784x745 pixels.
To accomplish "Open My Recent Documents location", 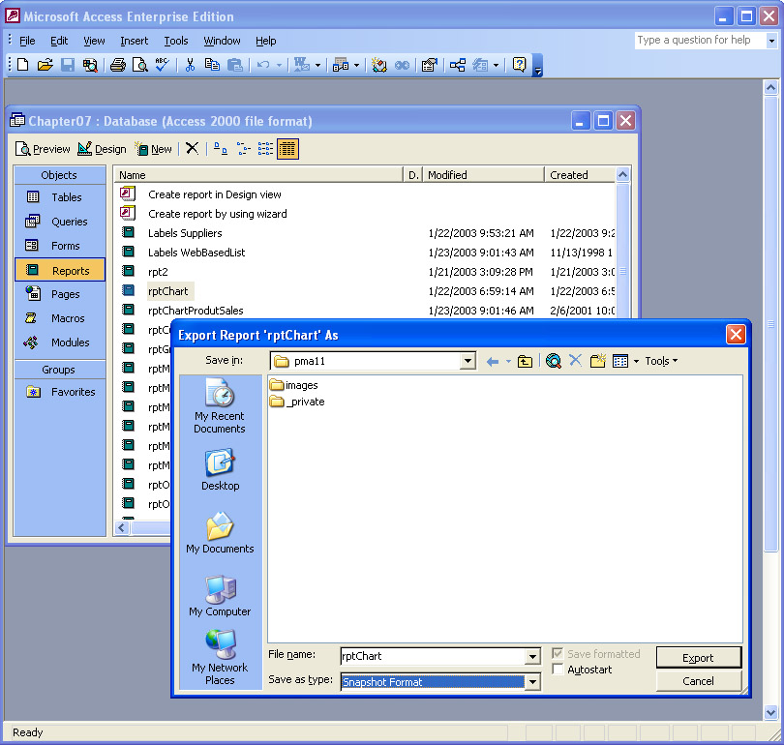I will [x=220, y=406].
